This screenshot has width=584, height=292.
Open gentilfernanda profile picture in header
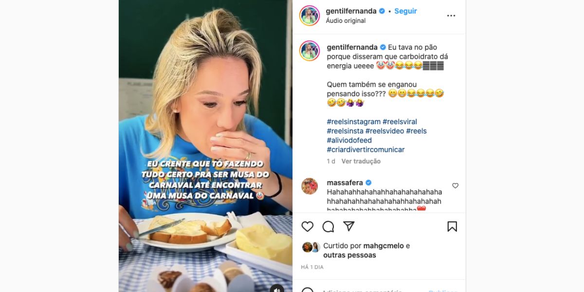(x=310, y=16)
